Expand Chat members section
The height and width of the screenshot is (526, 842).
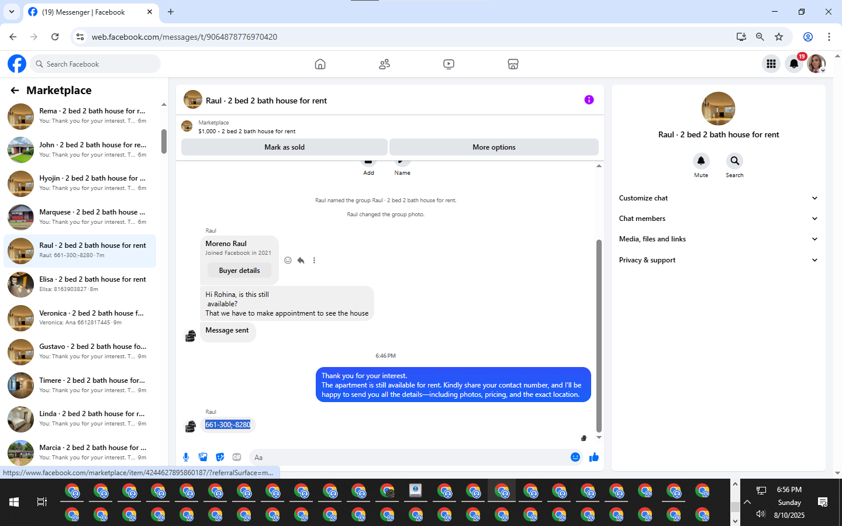718,219
